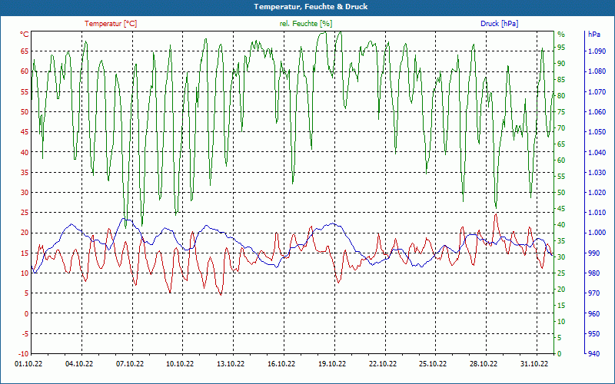Image resolution: width=615 pixels, height=384 pixels.
Task: Click 25 on the red temperature axis
Action: [x=25, y=213]
